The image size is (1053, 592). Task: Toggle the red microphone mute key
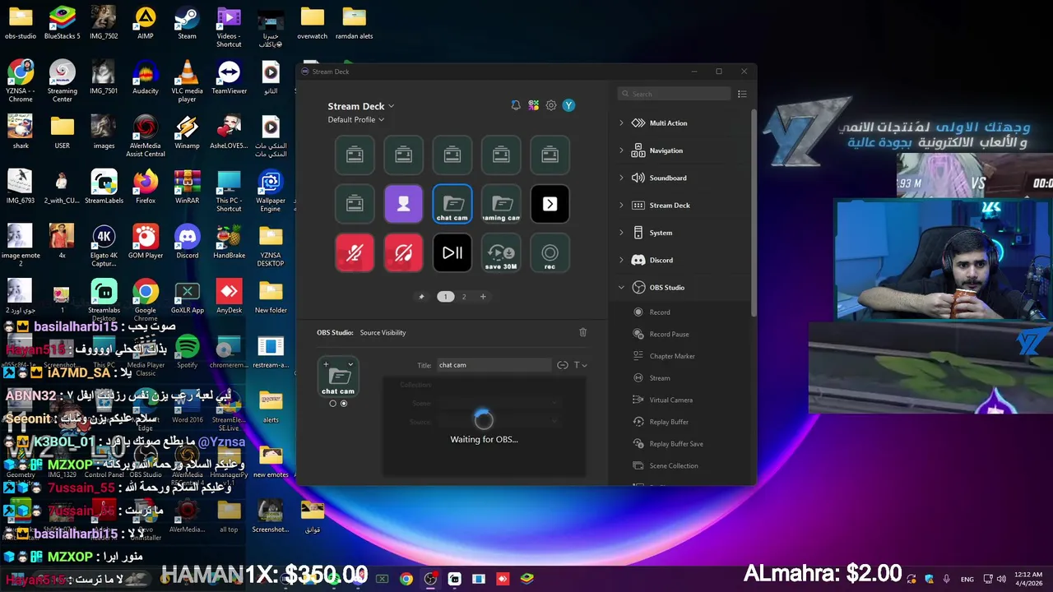[x=355, y=252]
